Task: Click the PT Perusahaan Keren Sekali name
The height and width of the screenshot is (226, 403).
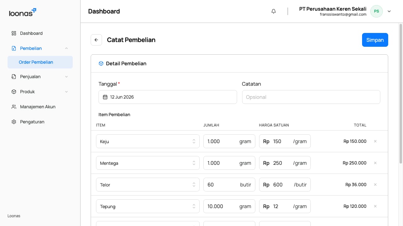Action: point(333,9)
